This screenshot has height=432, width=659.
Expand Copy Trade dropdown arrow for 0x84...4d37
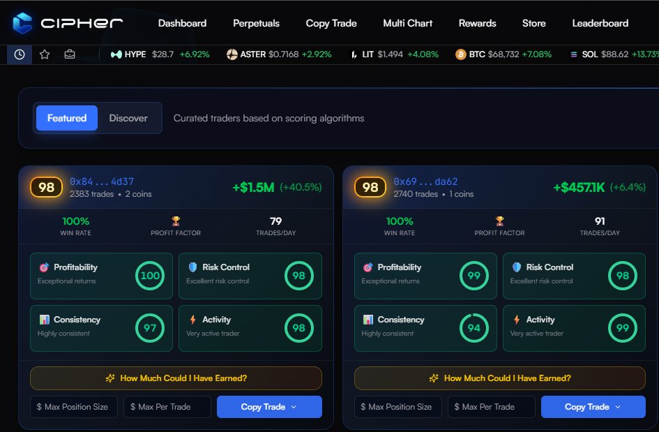[294, 407]
